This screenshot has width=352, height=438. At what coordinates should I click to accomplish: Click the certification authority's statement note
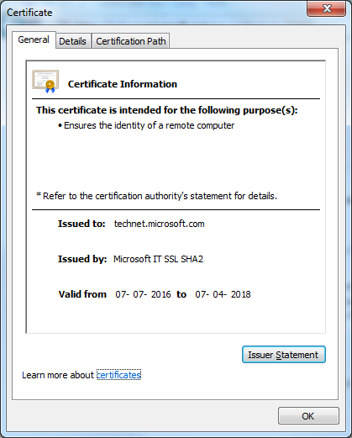(x=157, y=196)
